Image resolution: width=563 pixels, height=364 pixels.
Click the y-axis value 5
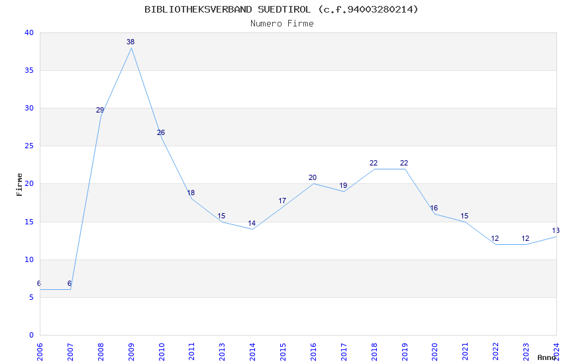tap(32, 297)
